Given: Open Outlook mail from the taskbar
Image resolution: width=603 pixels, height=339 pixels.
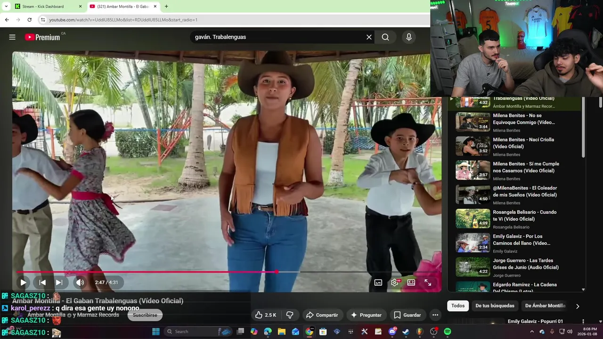Looking at the screenshot, I should point(295,331).
